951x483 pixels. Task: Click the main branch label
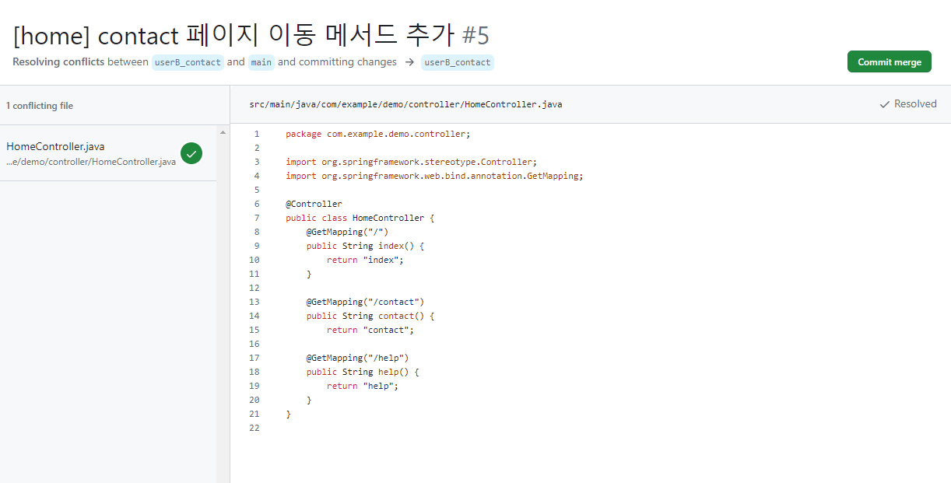(261, 62)
